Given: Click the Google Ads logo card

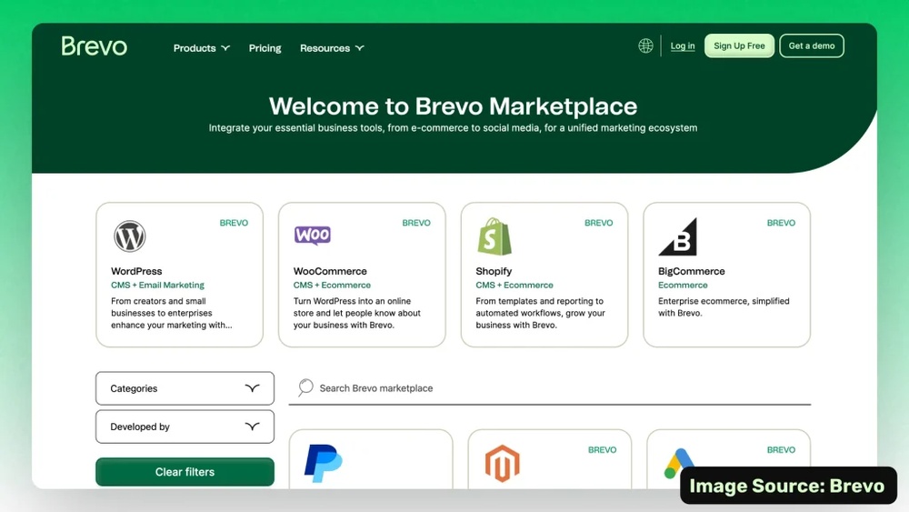Looking at the screenshot, I should (728, 459).
